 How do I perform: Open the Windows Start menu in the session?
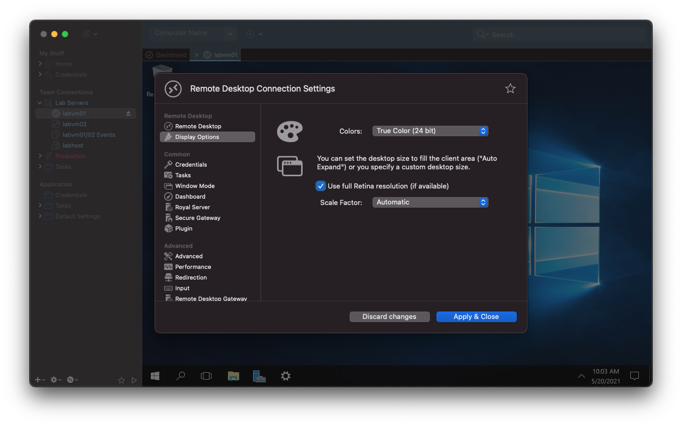click(155, 375)
